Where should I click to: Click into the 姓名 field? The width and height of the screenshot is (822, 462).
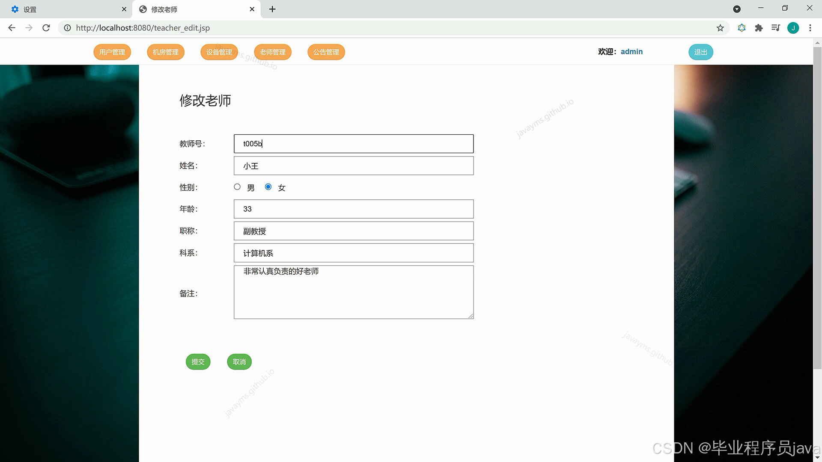tap(354, 166)
